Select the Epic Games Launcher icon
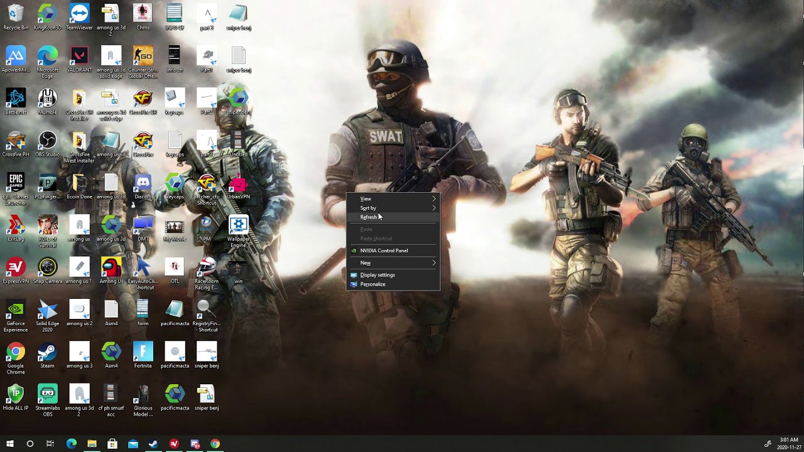The height and width of the screenshot is (452, 804). click(16, 189)
